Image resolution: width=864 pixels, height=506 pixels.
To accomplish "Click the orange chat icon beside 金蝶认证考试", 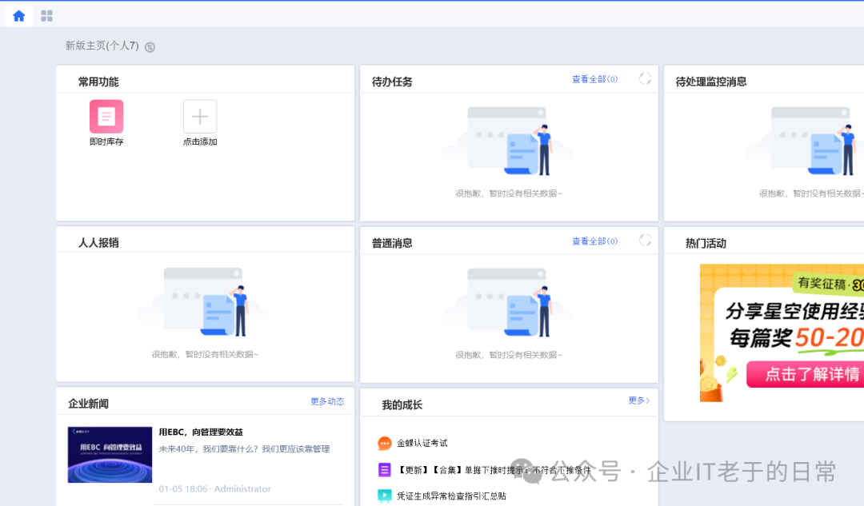I will click(383, 443).
